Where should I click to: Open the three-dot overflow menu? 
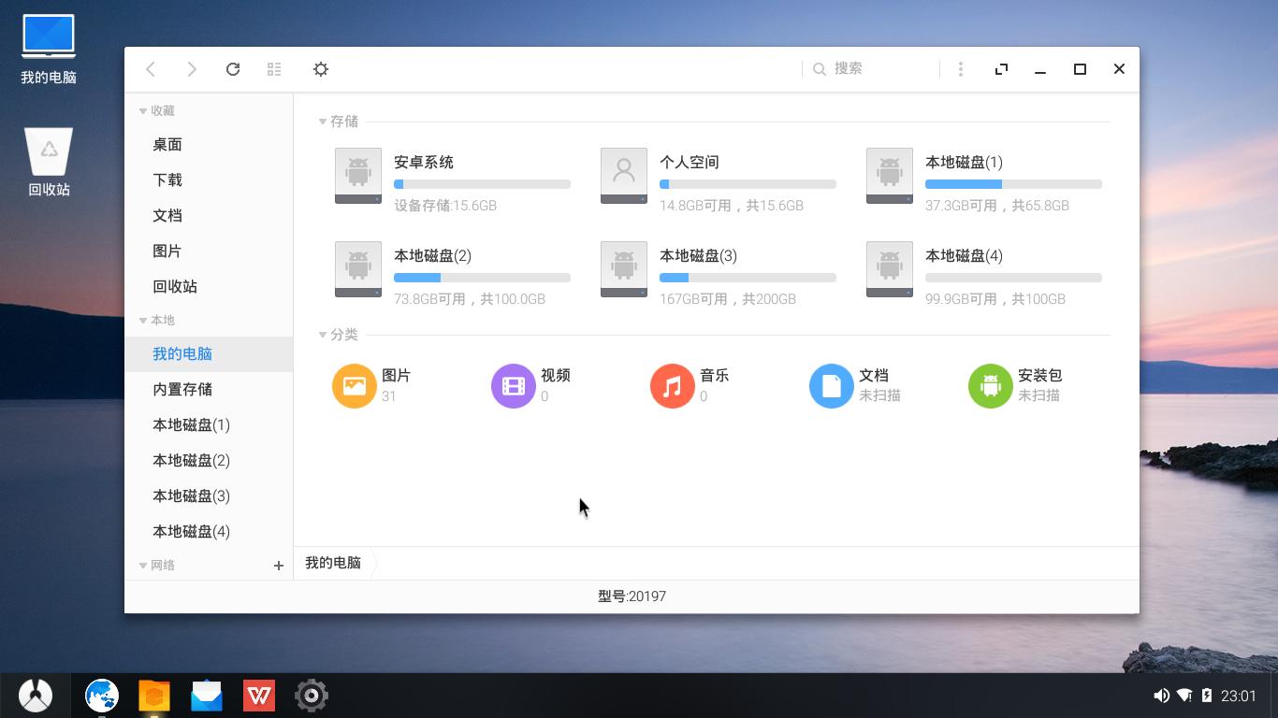[x=960, y=68]
